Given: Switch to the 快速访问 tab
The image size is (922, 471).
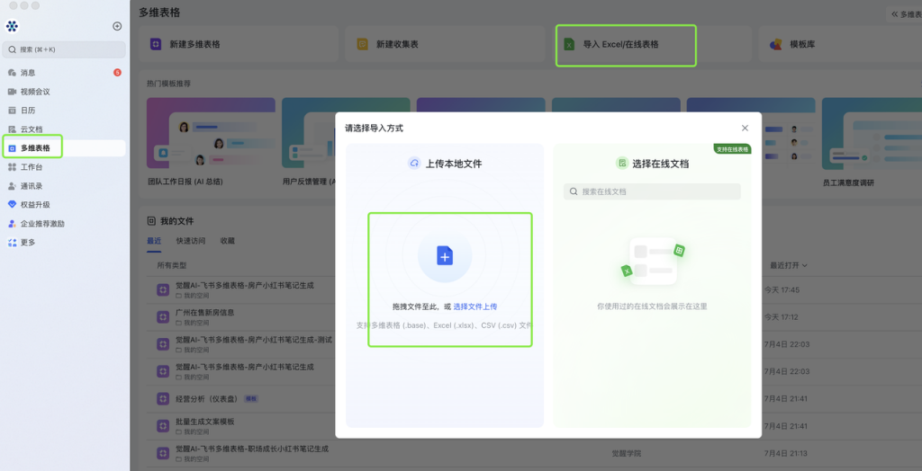Looking at the screenshot, I should 191,241.
